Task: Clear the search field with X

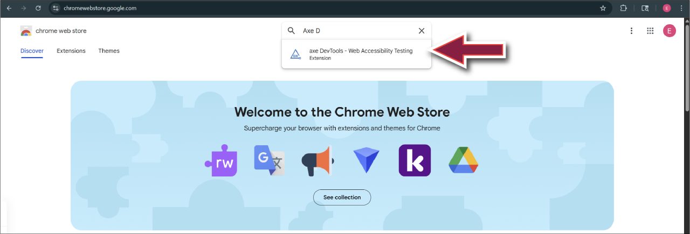Action: (422, 31)
